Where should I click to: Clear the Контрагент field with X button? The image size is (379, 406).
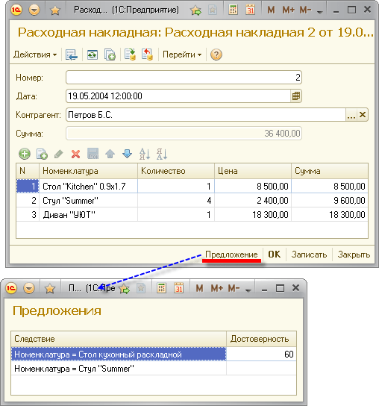pos(363,115)
